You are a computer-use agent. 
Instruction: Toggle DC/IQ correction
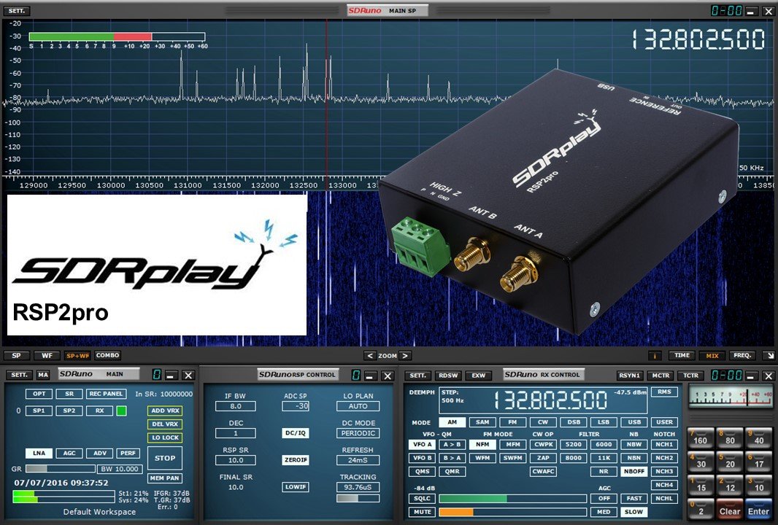296,433
